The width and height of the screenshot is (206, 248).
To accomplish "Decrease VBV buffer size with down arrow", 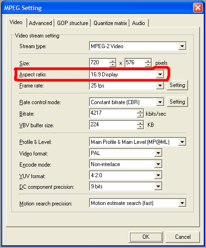I will coord(140,127).
